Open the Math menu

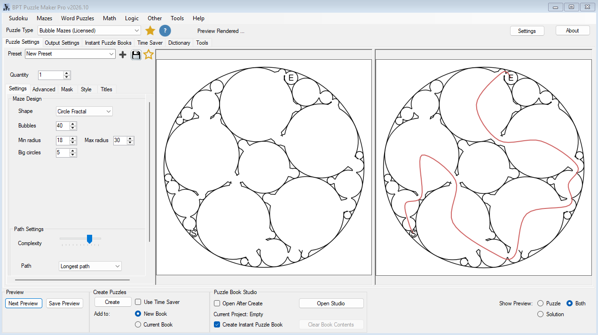(x=110, y=18)
